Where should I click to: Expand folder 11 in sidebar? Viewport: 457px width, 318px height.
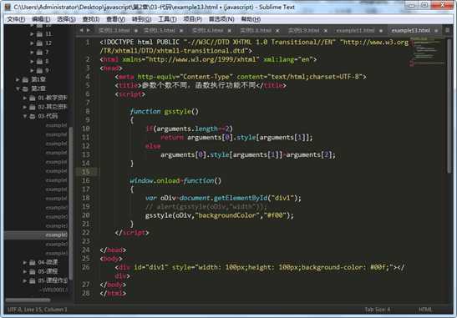pos(32,34)
